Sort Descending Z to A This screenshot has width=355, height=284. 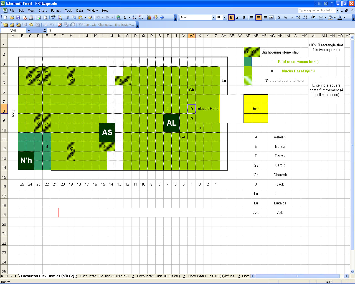point(141,17)
